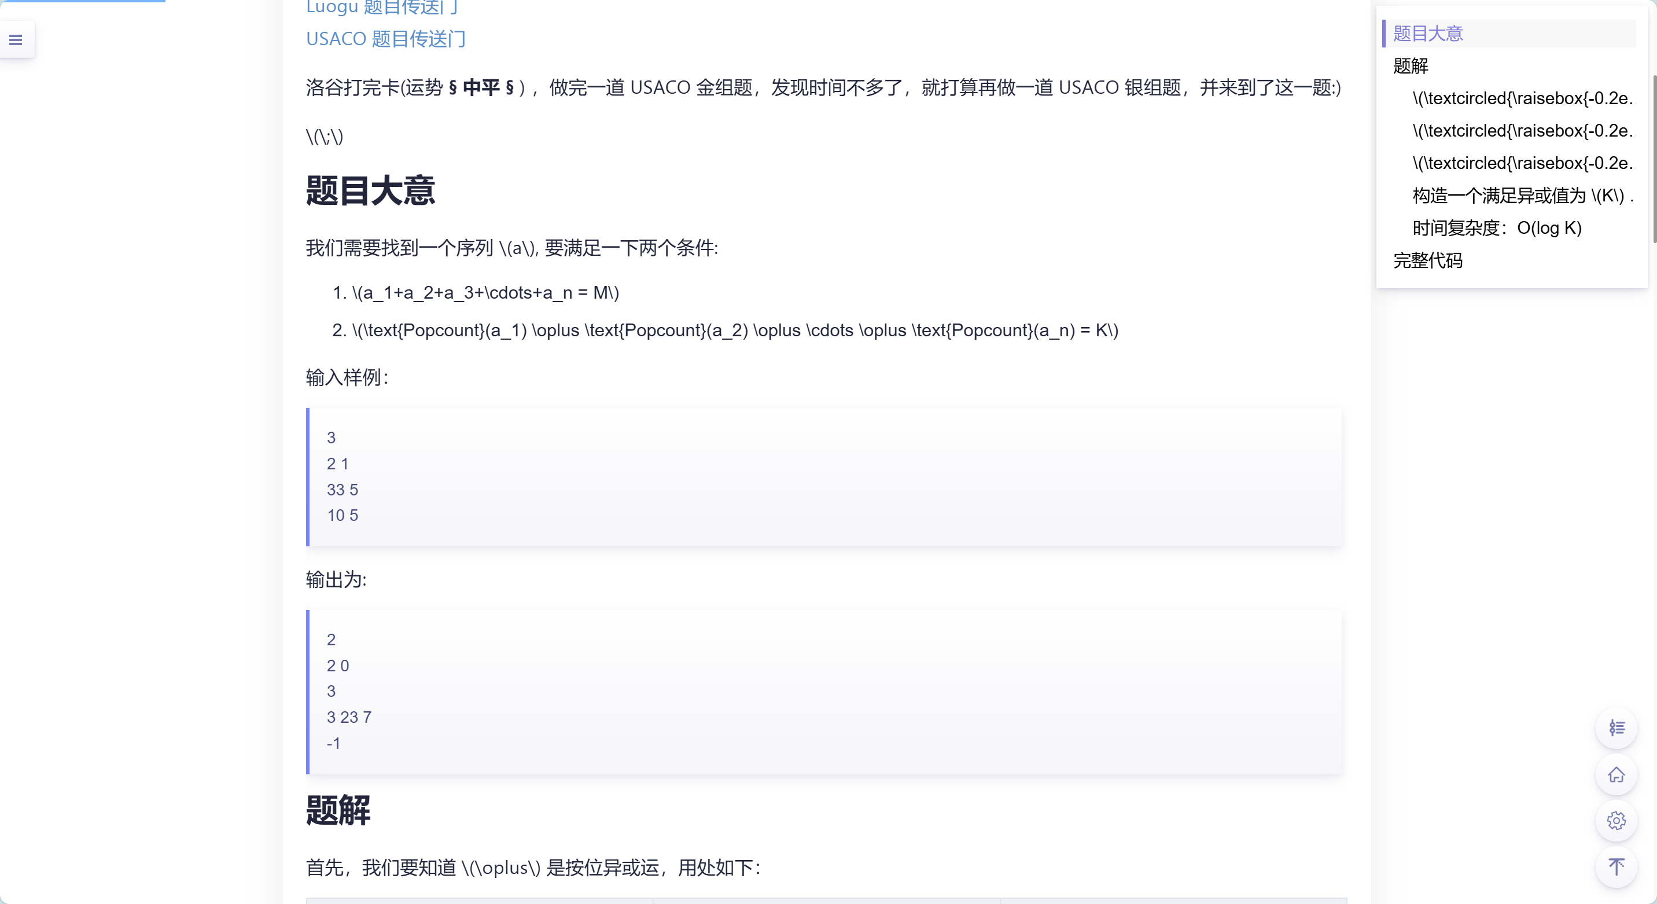Open the USACO 题目传送门 link
Screen dimensions: 1657x904
[385, 39]
